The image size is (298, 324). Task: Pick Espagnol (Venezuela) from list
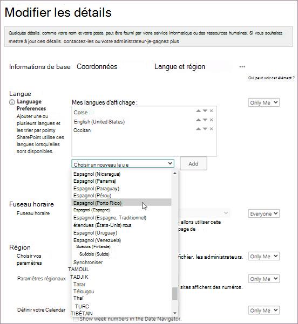coord(97,240)
